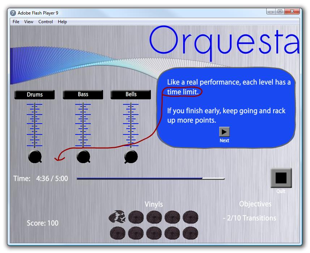This screenshot has height=253, width=310.
Task: Select the fifth vinyl in bottom row
Action: (x=190, y=233)
